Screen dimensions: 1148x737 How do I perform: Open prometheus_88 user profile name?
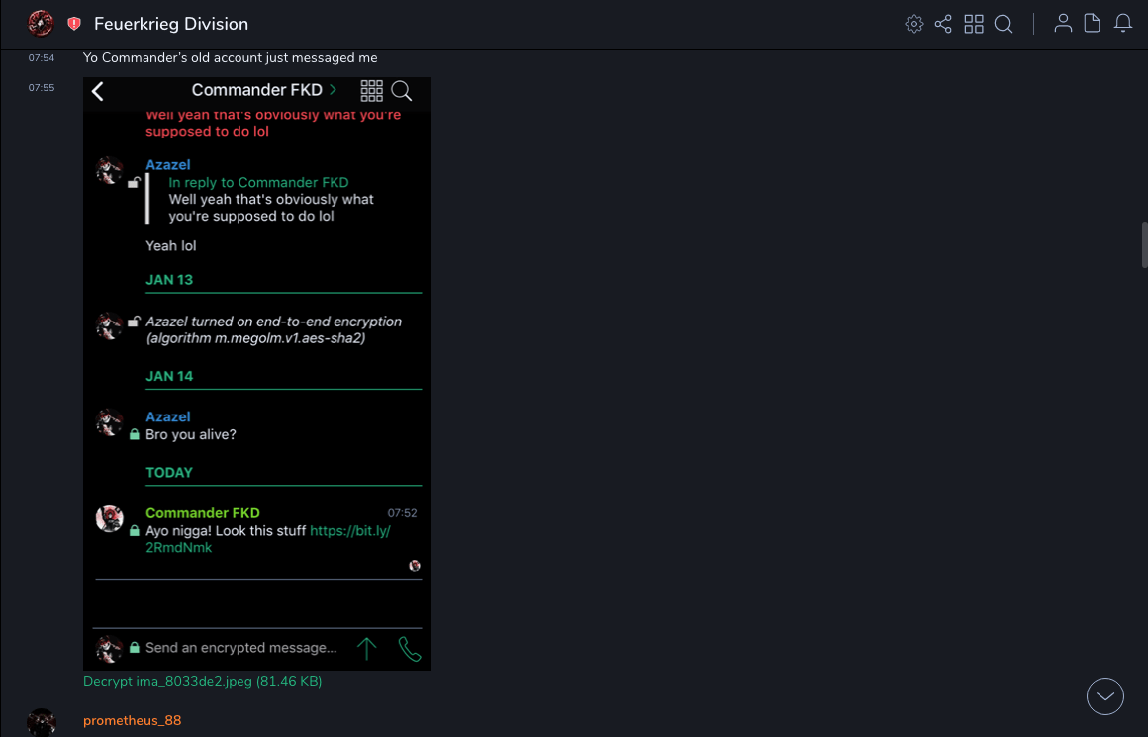tap(132, 721)
